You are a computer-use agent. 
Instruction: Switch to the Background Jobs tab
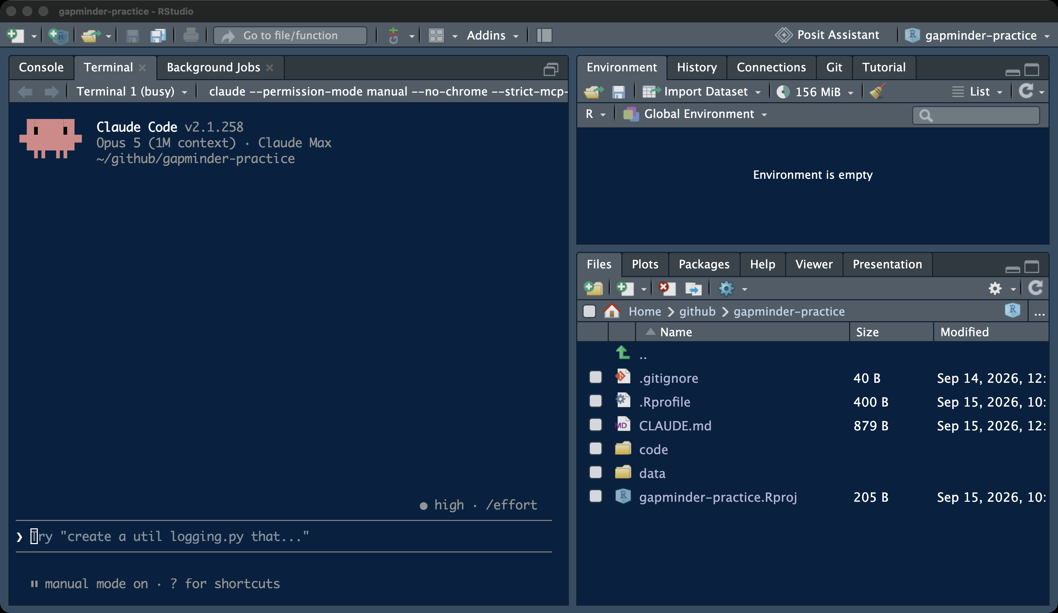click(x=220, y=67)
